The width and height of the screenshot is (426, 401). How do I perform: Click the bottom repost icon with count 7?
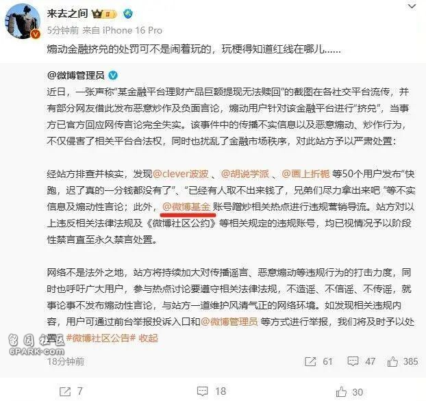pyautogui.click(x=65, y=391)
